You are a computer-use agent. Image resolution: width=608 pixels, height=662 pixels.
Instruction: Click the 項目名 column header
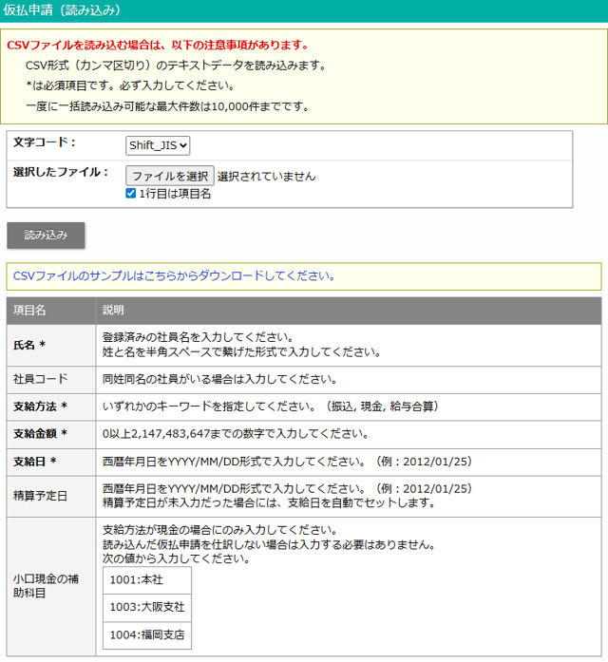click(29, 311)
